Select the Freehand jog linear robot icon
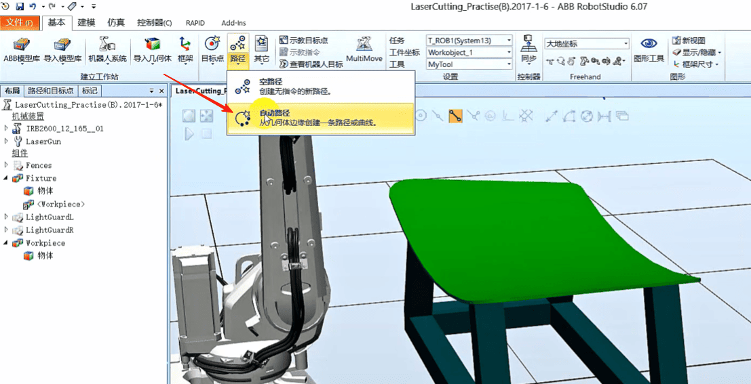This screenshot has width=751, height=384. [584, 61]
